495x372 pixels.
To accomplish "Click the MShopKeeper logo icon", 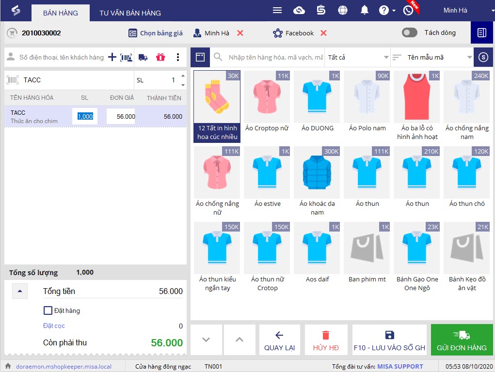I will tap(16, 10).
